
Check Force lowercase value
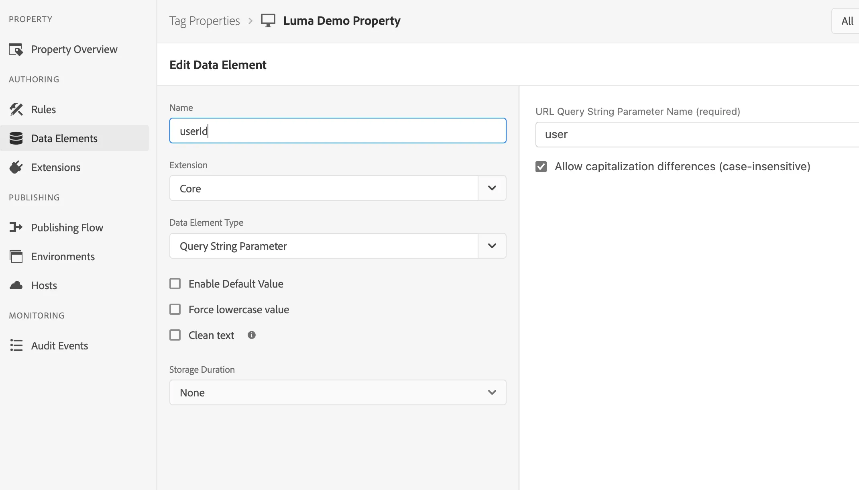(x=175, y=309)
